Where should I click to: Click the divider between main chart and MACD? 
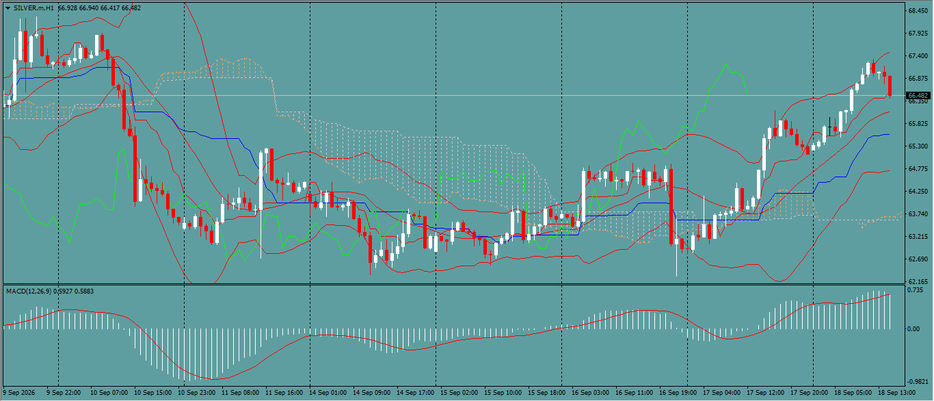(x=451, y=285)
